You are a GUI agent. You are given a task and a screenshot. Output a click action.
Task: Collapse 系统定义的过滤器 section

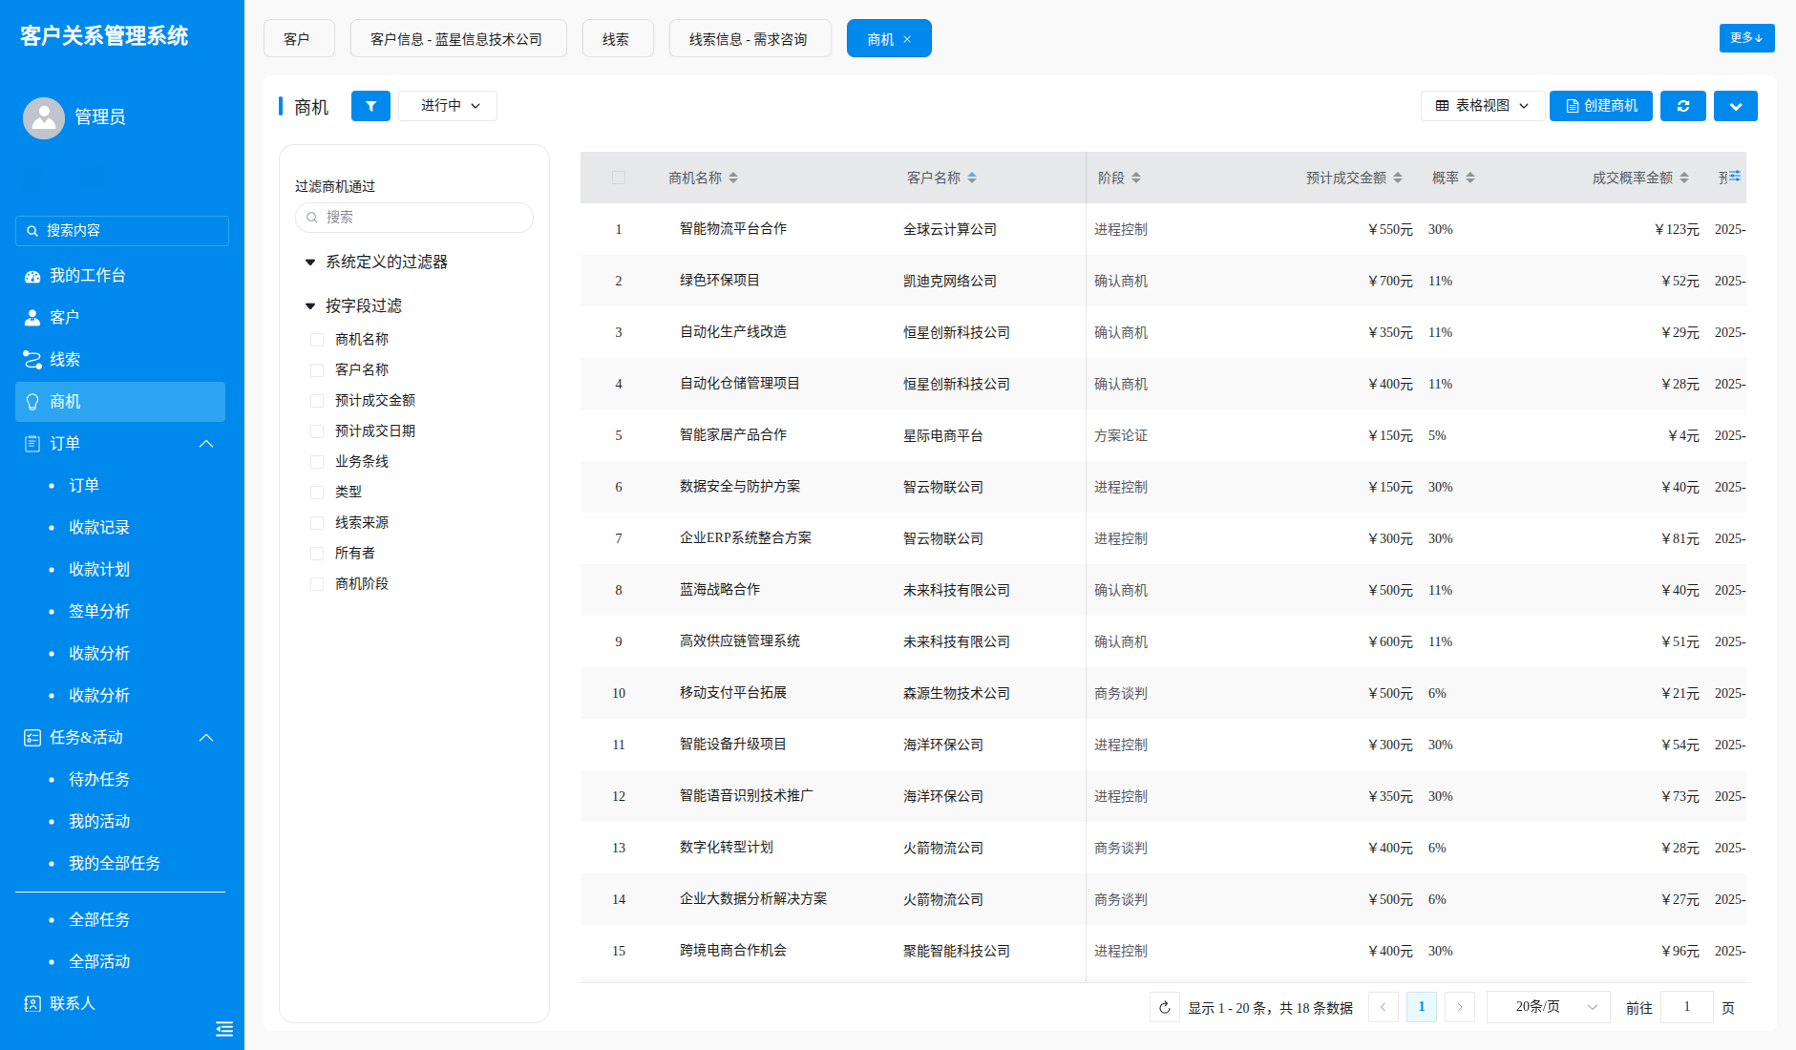(x=310, y=262)
